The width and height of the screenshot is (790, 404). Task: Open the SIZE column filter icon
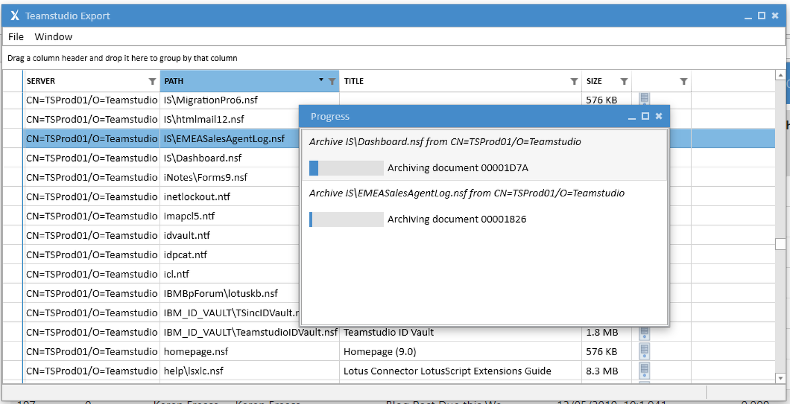coord(624,82)
